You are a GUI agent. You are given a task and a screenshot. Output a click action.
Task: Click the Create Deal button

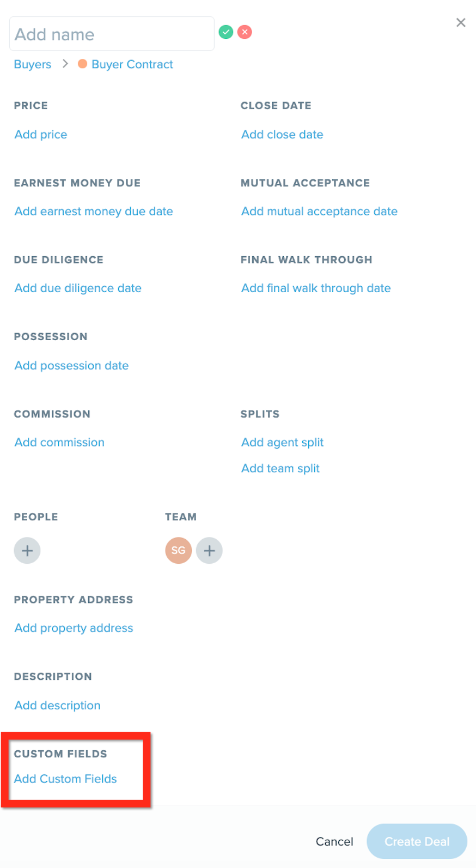tap(417, 841)
